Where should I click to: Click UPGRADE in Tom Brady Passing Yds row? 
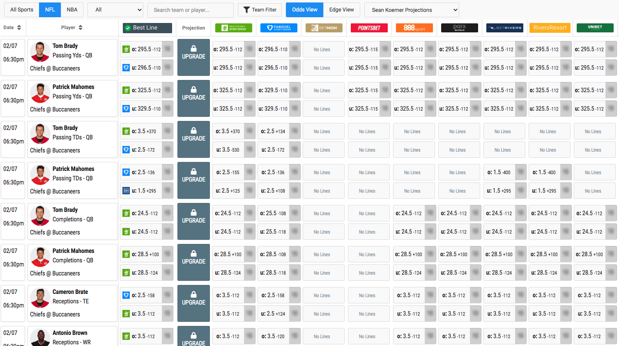click(x=193, y=57)
